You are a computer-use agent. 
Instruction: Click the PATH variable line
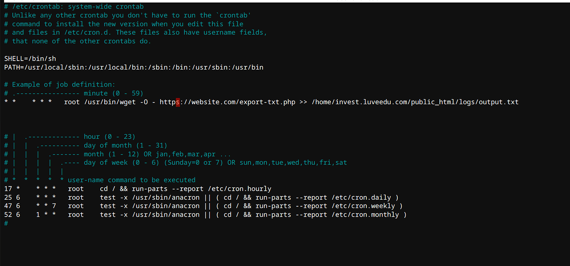134,67
